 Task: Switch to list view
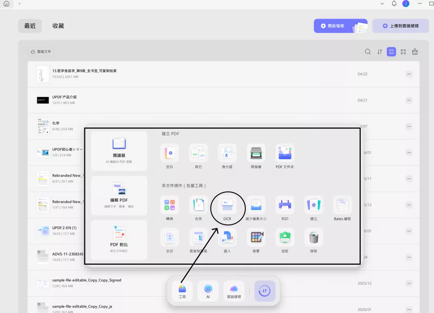[x=391, y=52]
